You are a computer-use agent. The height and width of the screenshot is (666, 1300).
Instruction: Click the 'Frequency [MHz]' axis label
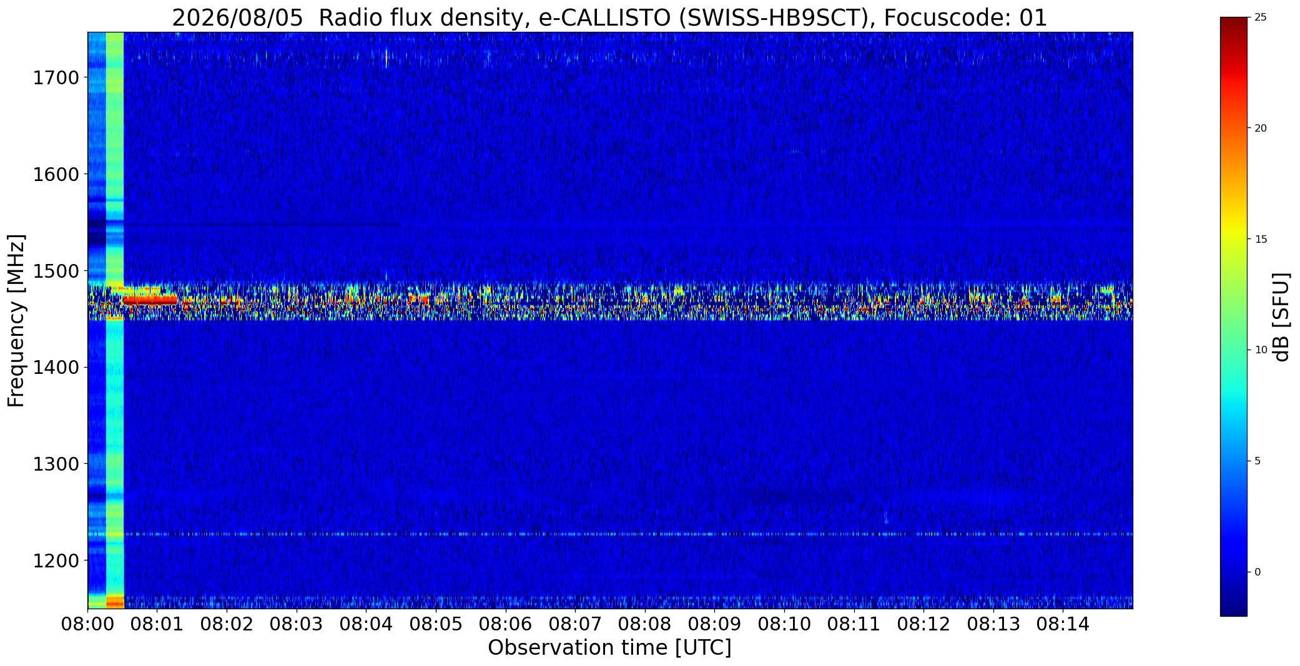click(x=16, y=320)
